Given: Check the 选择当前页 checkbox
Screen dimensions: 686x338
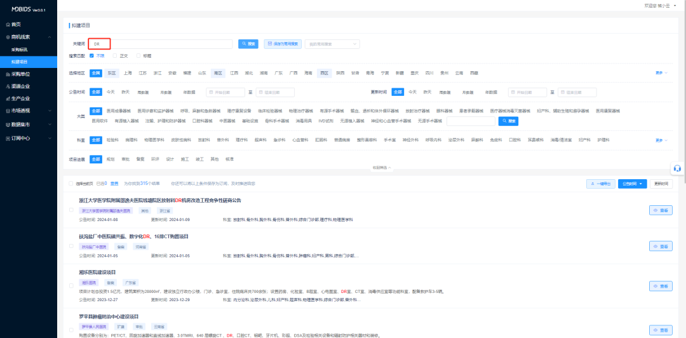Looking at the screenshot, I should tap(71, 184).
